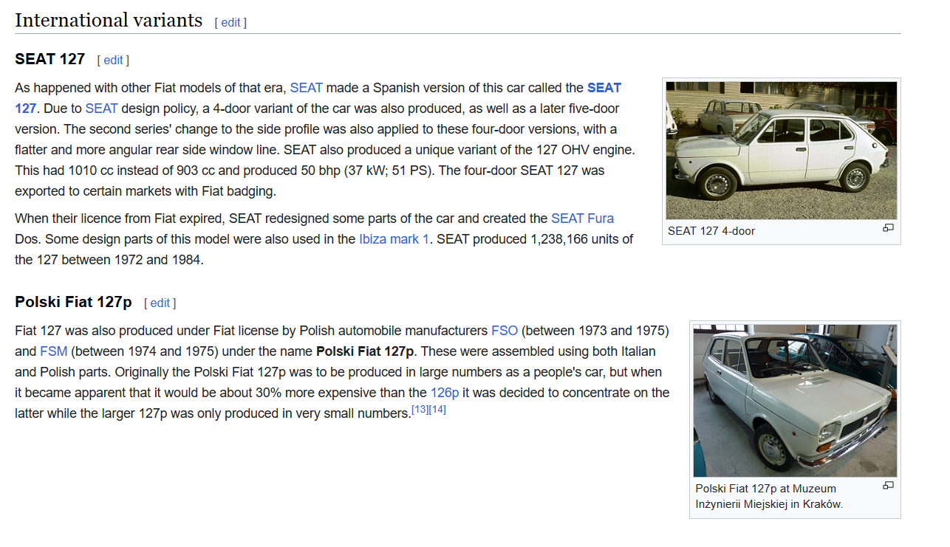Click enlarge icon beside Polski Fiat 127p caption
This screenshot has width=950, height=547.
tap(888, 486)
